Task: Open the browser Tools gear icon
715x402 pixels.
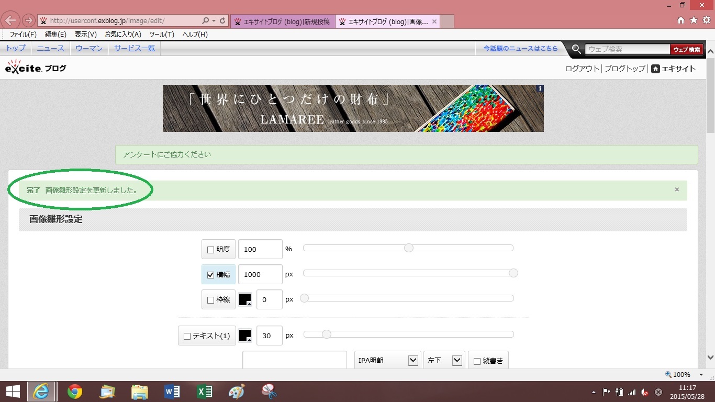Action: [x=706, y=20]
